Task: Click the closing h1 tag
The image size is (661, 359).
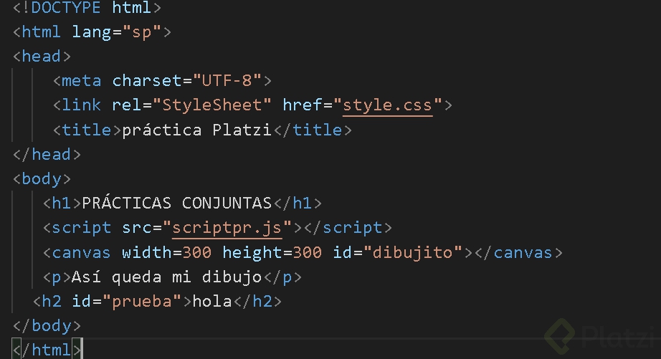Action: click(298, 204)
